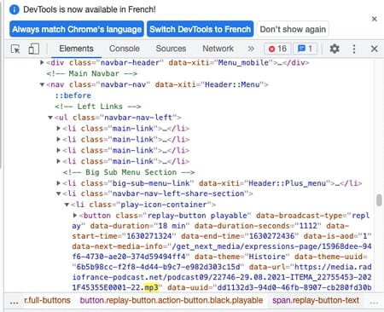Select the Left Links comment line
This screenshot has height=312, width=384.
pos(98,107)
